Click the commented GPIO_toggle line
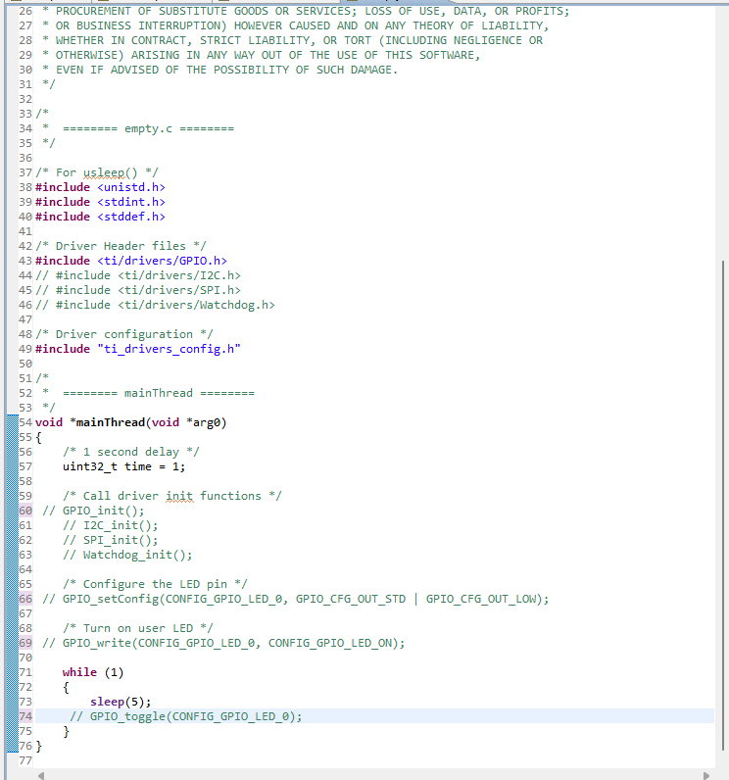This screenshot has height=780, width=729. click(185, 716)
